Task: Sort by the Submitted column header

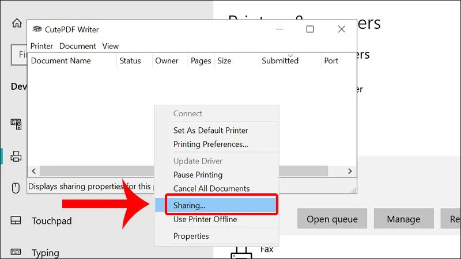Action: tap(279, 61)
